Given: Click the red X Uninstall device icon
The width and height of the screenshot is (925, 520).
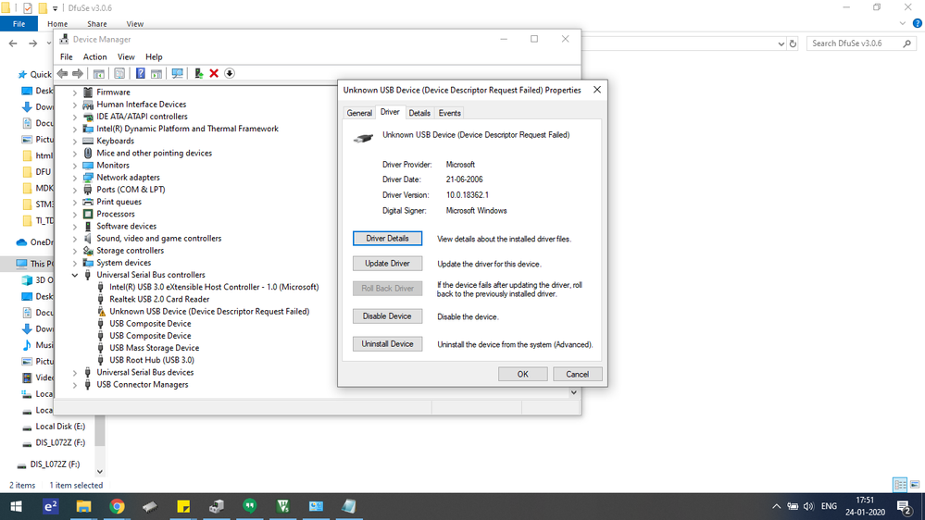Looking at the screenshot, I should point(214,74).
